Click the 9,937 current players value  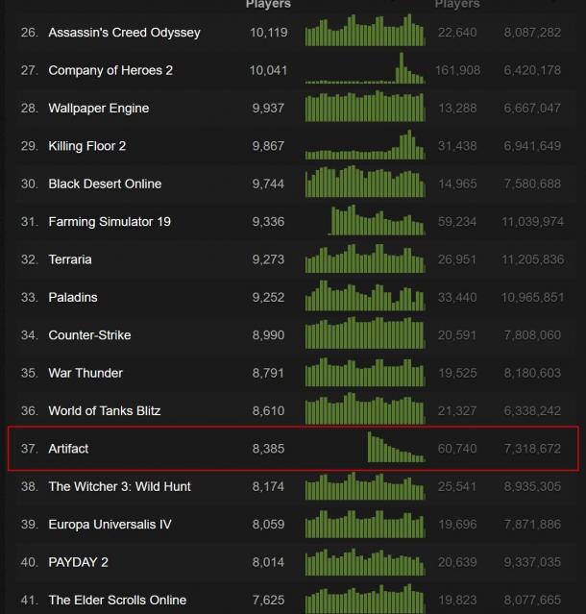269,109
